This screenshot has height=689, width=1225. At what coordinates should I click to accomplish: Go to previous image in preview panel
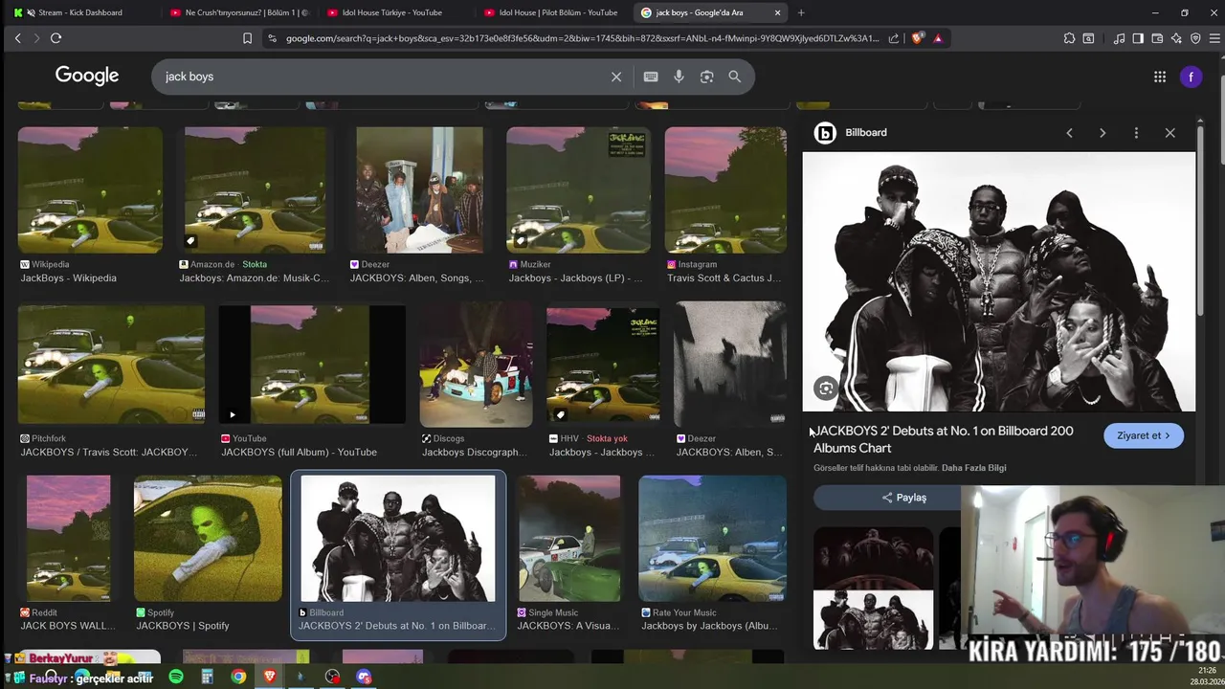1069,133
